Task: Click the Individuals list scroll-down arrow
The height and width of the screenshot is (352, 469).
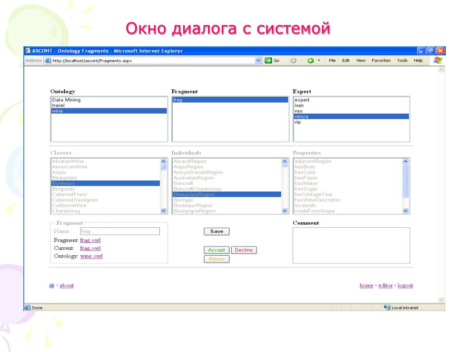Action: coord(284,211)
